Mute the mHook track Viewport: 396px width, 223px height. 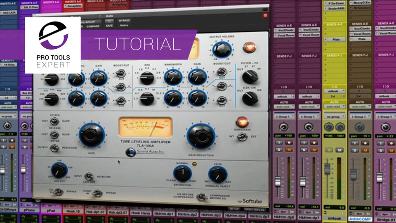pyautogui.click(x=339, y=150)
